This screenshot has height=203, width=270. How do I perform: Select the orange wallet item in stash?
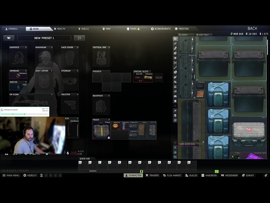coord(200,94)
